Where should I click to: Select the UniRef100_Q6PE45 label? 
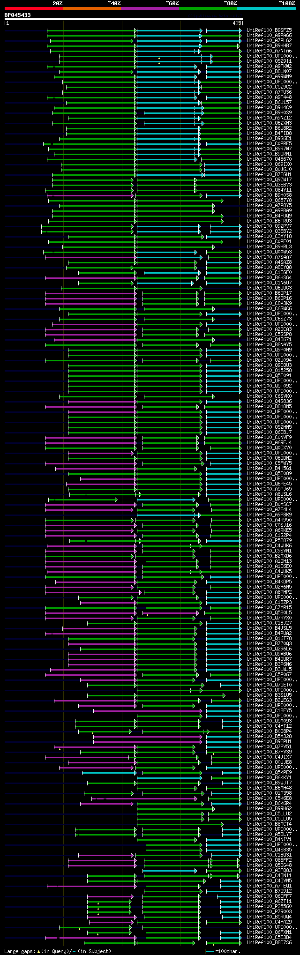[x=269, y=484]
